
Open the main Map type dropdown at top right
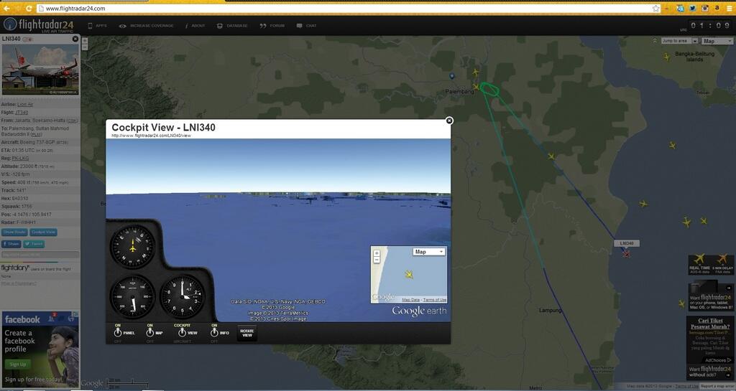click(717, 41)
